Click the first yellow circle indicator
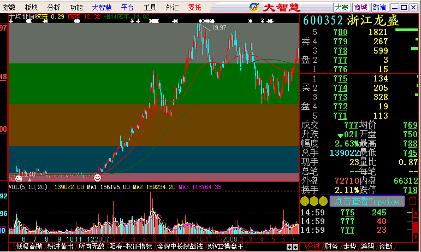 pyautogui.click(x=305, y=201)
